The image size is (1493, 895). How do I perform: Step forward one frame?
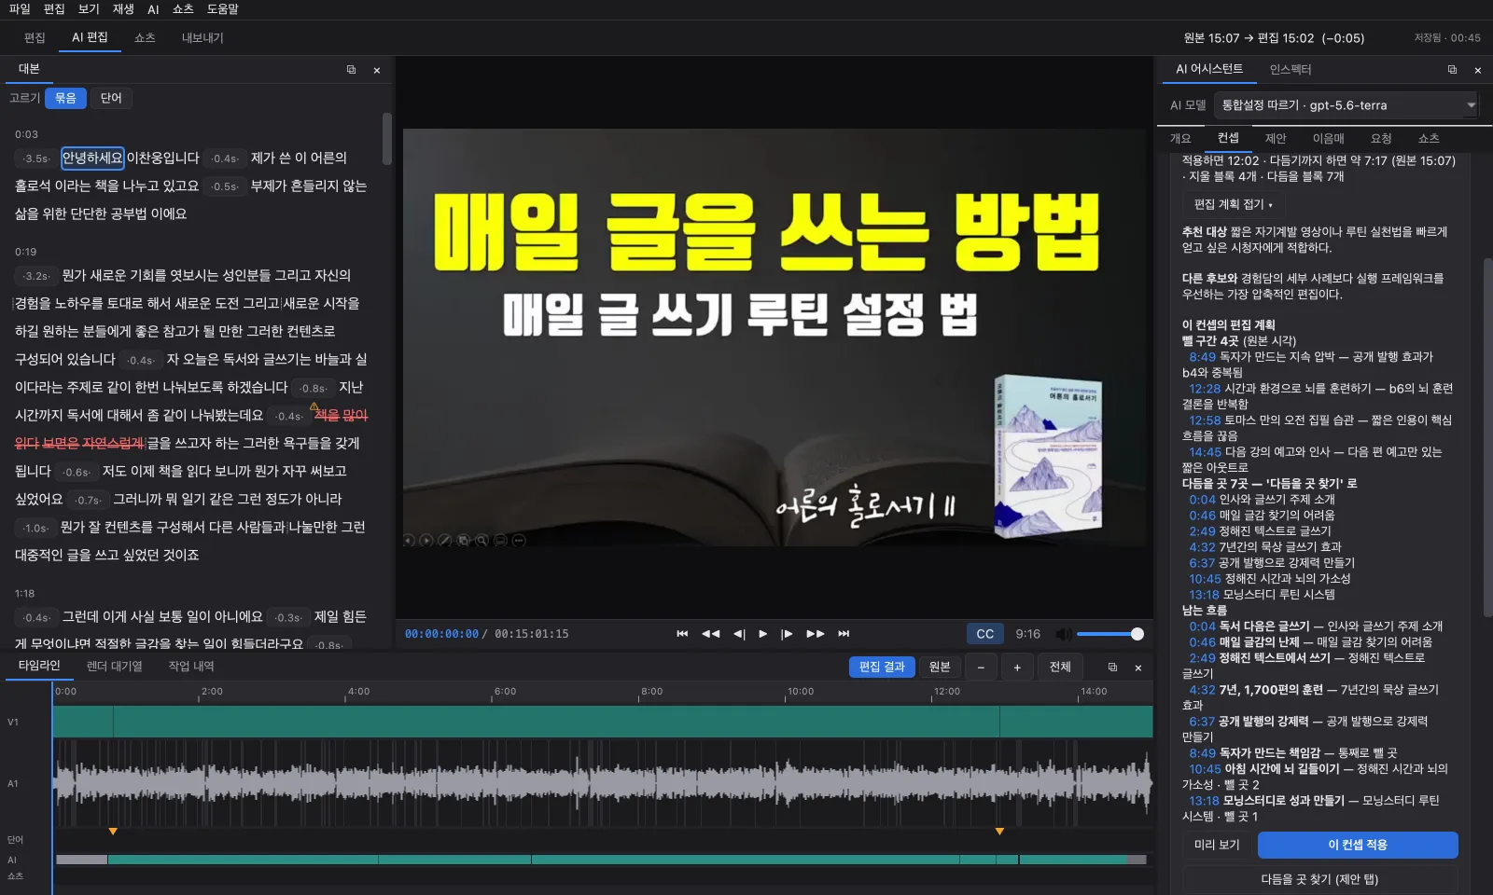[x=787, y=634]
